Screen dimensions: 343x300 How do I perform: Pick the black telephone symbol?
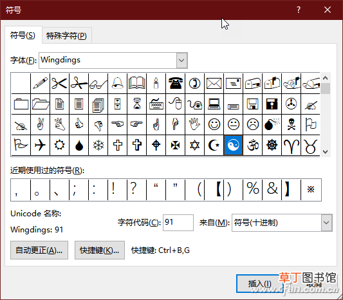[176, 84]
